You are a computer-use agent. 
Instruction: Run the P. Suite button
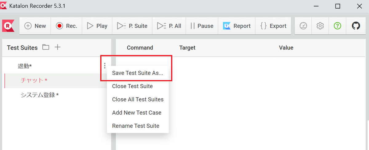click(x=132, y=26)
